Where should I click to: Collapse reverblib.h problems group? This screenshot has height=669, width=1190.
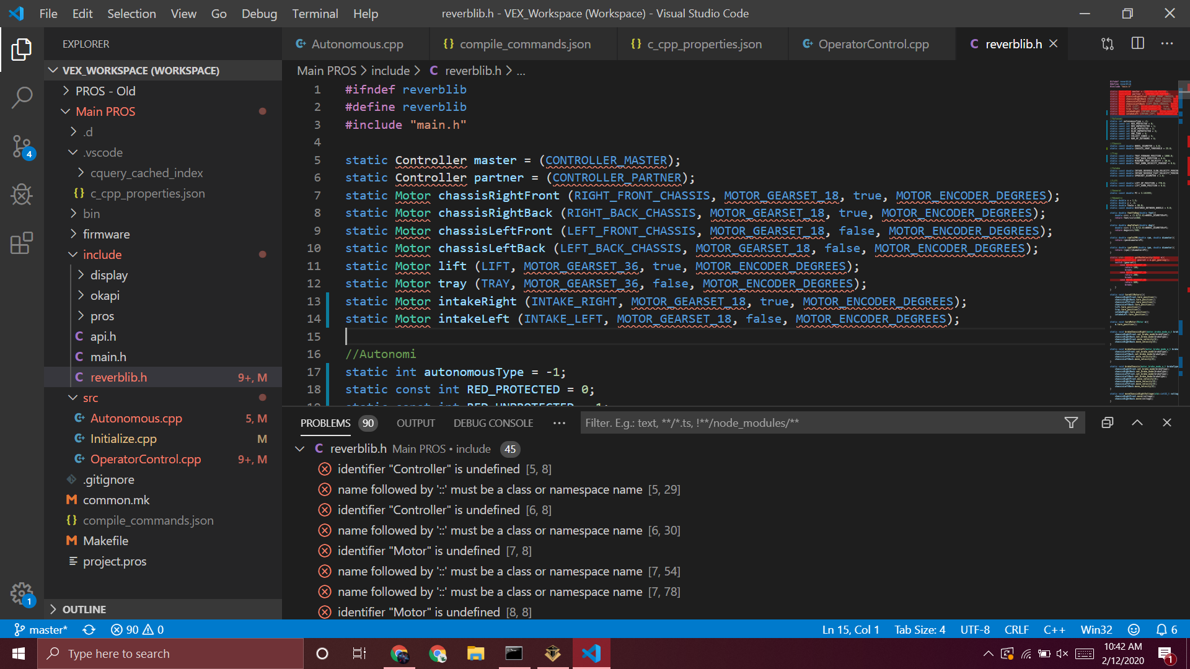(300, 448)
